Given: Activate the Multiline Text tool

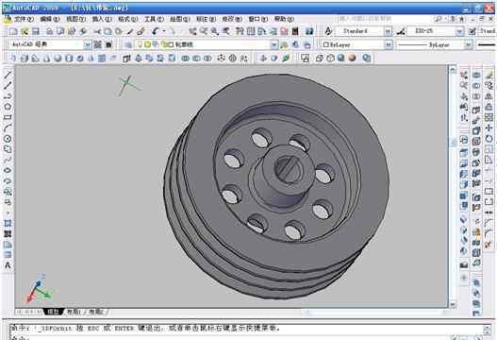Looking at the screenshot, I should [8, 265].
